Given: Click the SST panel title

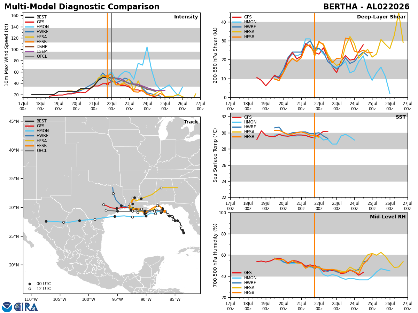Looking at the screenshot, I should point(401,117).
